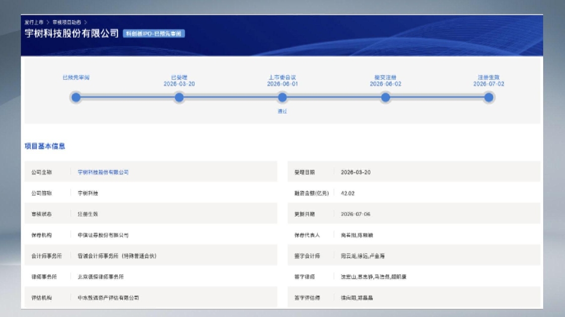Image resolution: width=565 pixels, height=317 pixels.
Task: Open the 宇树科技股份有限公司 company name link
Action: pyautogui.click(x=103, y=172)
